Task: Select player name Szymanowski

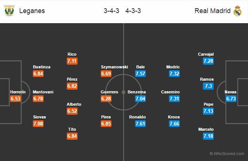Action: pyautogui.click(x=114, y=67)
